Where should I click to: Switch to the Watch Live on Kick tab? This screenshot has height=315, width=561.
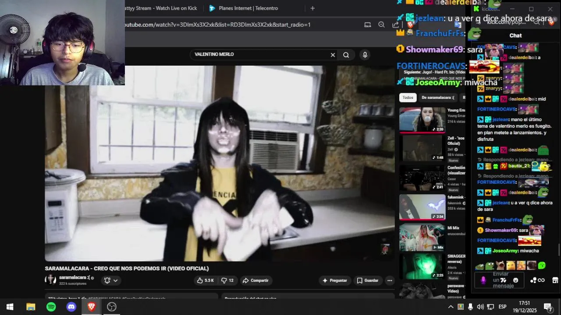[x=160, y=8]
